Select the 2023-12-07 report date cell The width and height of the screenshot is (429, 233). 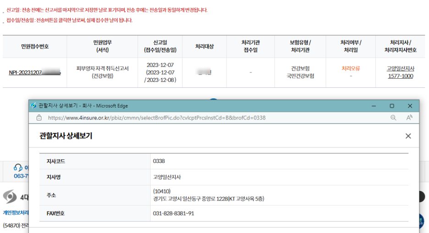(x=160, y=72)
